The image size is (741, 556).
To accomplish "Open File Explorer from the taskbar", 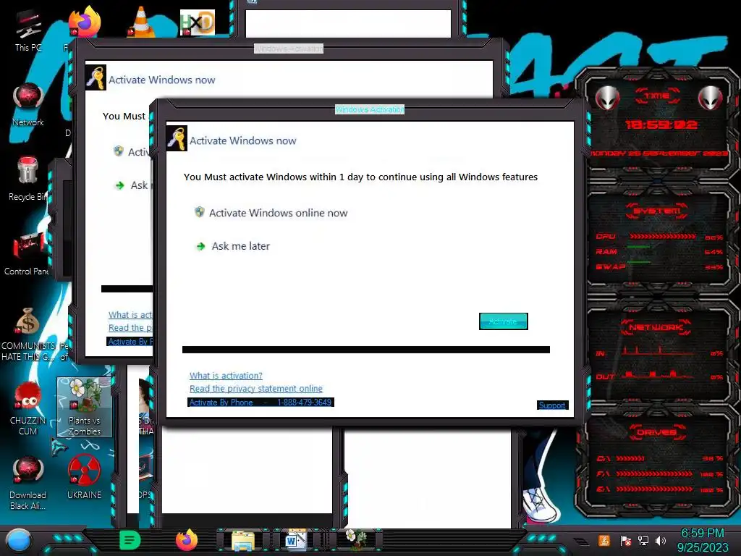I will 243,541.
